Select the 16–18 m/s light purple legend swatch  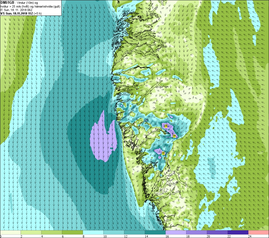pos(176,232)
